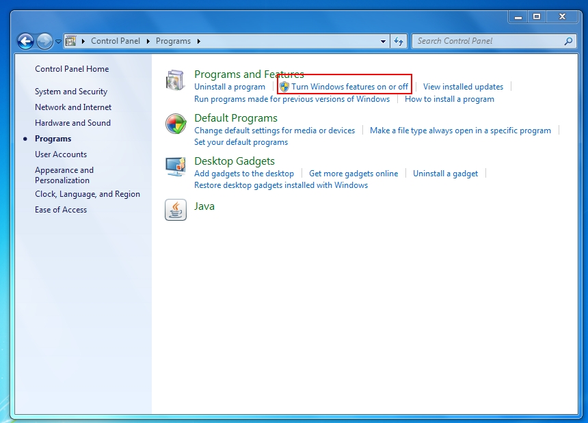Click Make a file type always open link
The height and width of the screenshot is (423, 588).
click(461, 131)
